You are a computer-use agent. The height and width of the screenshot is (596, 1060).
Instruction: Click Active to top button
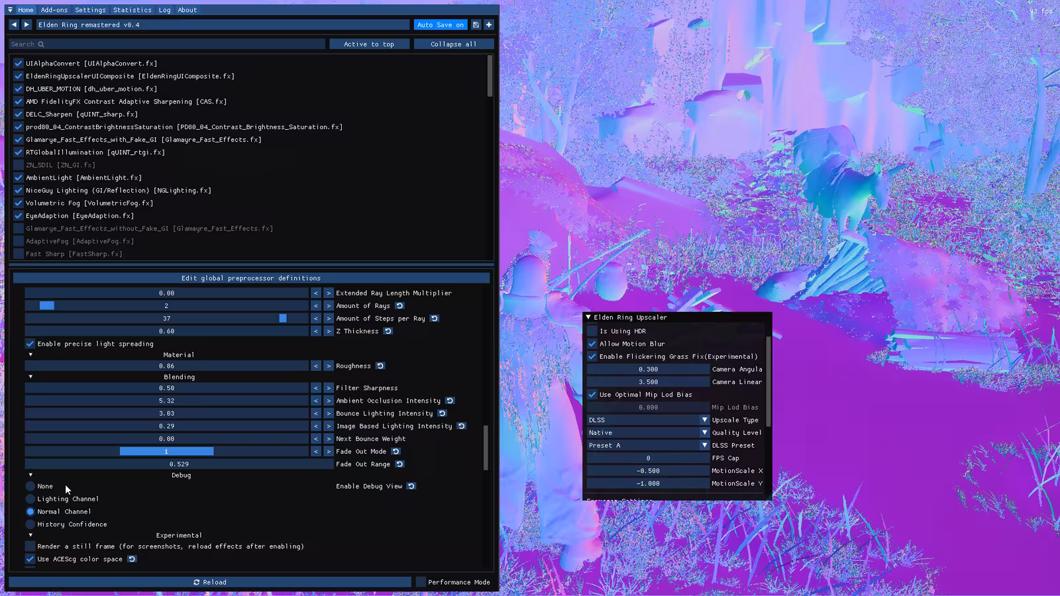pos(369,44)
